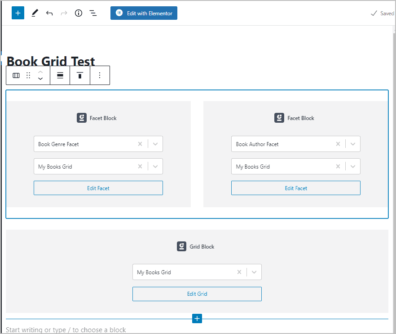Open the Book Author Facet dropdown
Screen dimensions: 396x334
click(x=352, y=143)
